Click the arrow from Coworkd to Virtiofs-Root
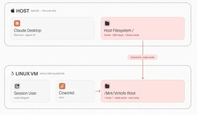 click(x=98, y=91)
